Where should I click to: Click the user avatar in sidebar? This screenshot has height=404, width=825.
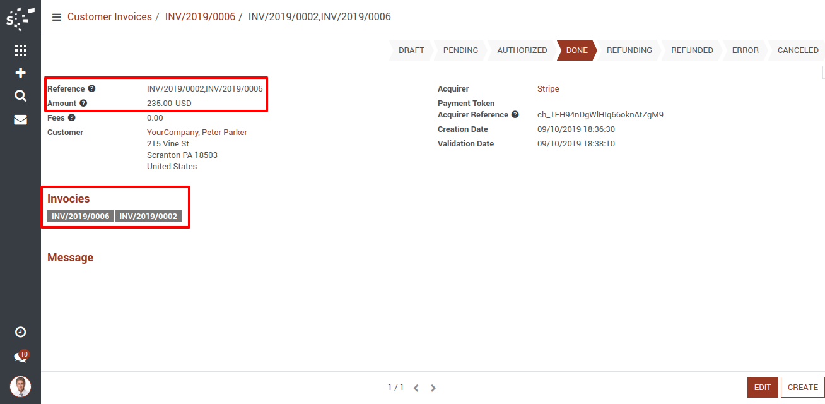pos(20,386)
